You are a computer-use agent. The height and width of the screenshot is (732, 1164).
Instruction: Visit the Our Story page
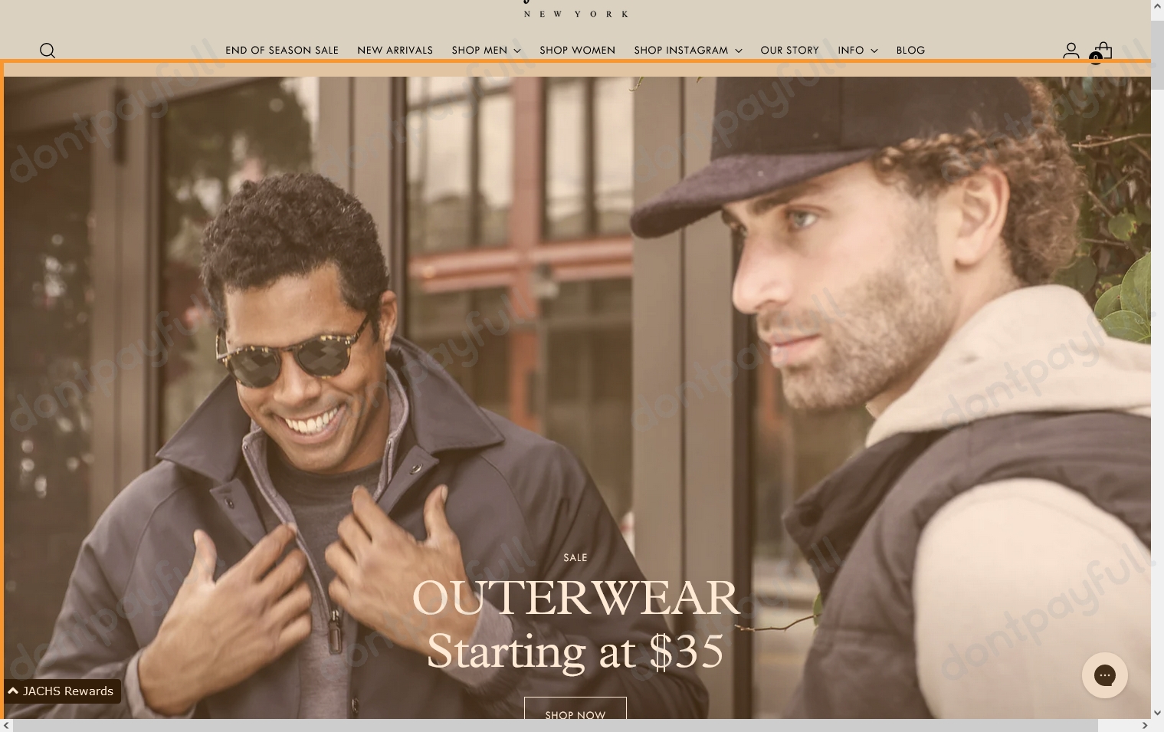[789, 51]
